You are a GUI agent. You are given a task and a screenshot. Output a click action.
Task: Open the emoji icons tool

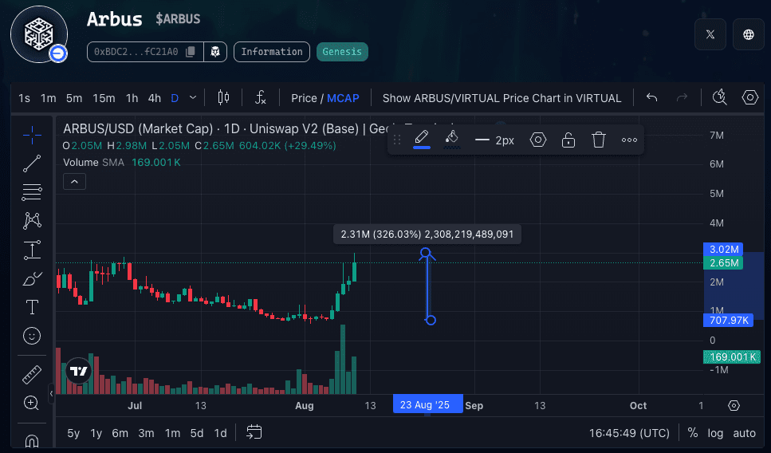32,336
